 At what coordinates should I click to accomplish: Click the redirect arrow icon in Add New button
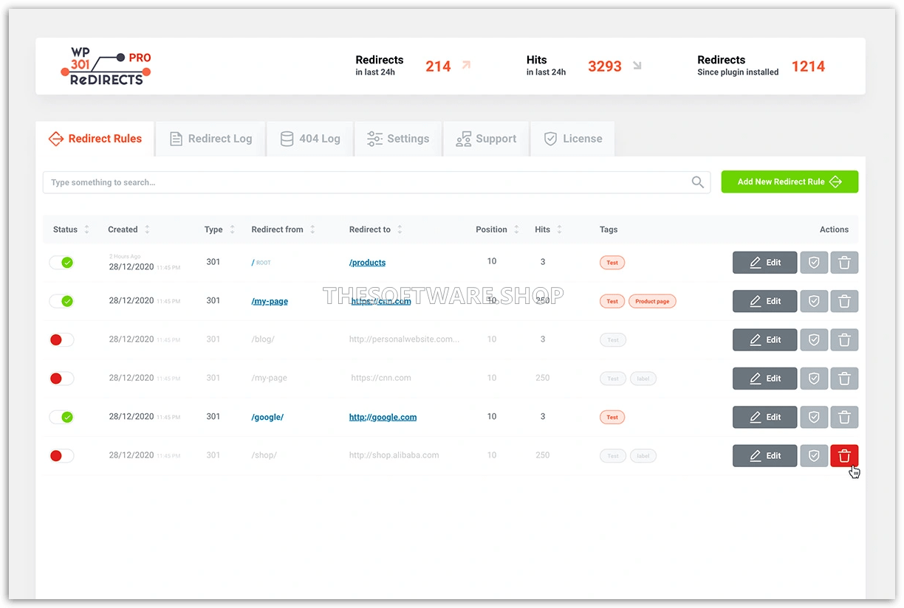click(x=835, y=182)
